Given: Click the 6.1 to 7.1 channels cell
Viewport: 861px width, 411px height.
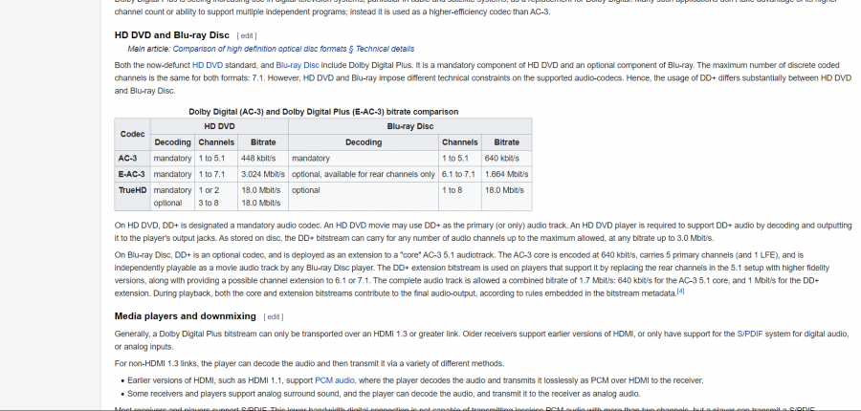Looking at the screenshot, I should click(x=459, y=174).
